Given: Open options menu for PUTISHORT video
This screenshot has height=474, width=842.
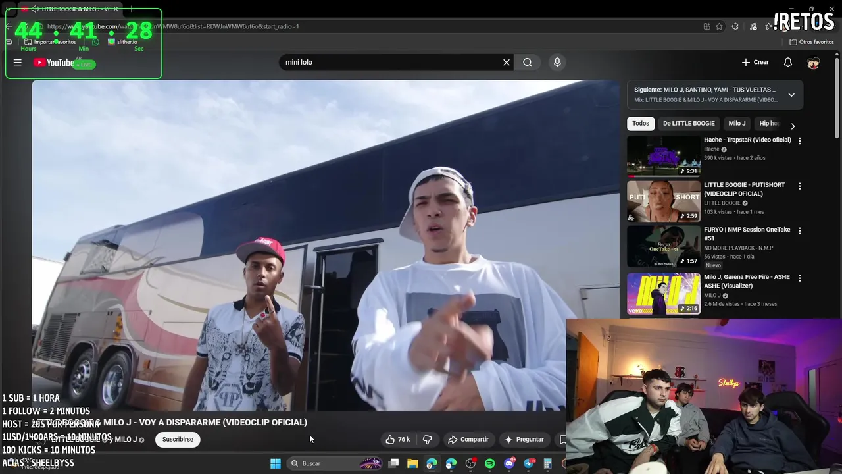Looking at the screenshot, I should 800,186.
